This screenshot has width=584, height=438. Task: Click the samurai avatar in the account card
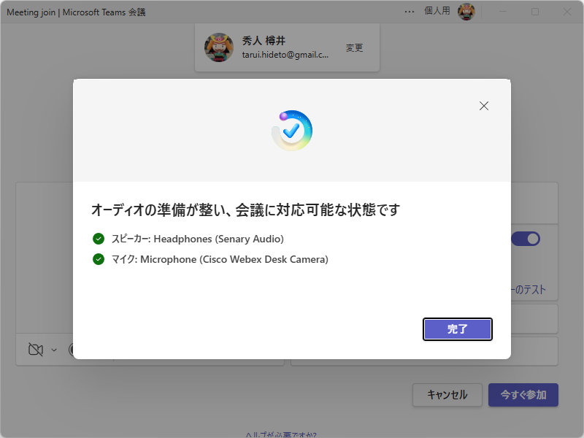pos(219,47)
